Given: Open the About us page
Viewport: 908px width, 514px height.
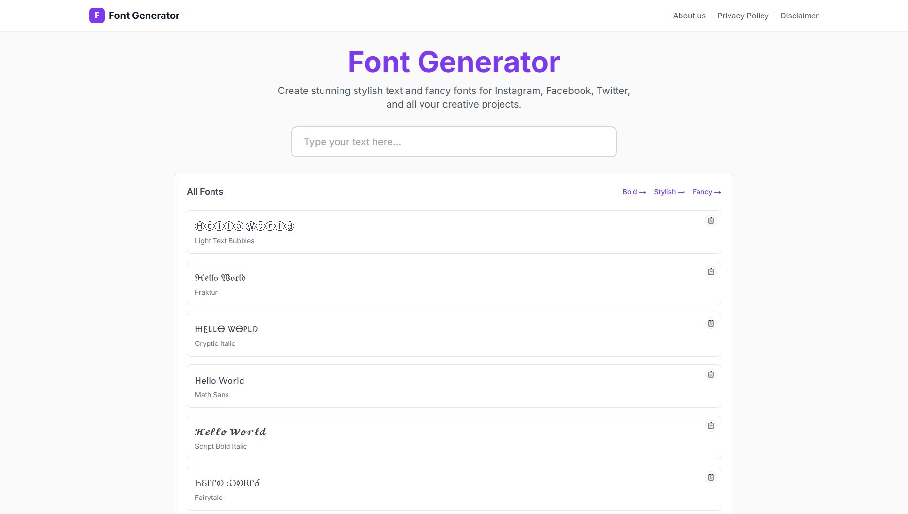Looking at the screenshot, I should tap(689, 16).
